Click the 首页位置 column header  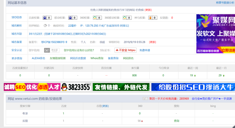point(106,68)
